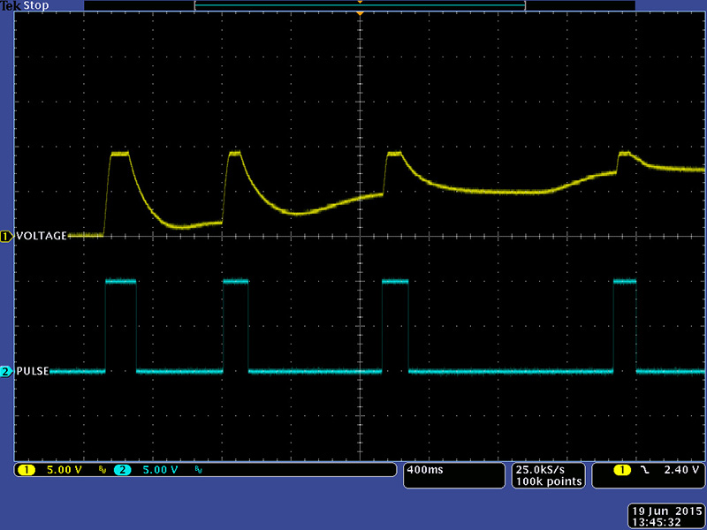Click the falling edge trigger slope icon
Image resolution: width=707 pixels, height=530 pixels.
point(645,470)
